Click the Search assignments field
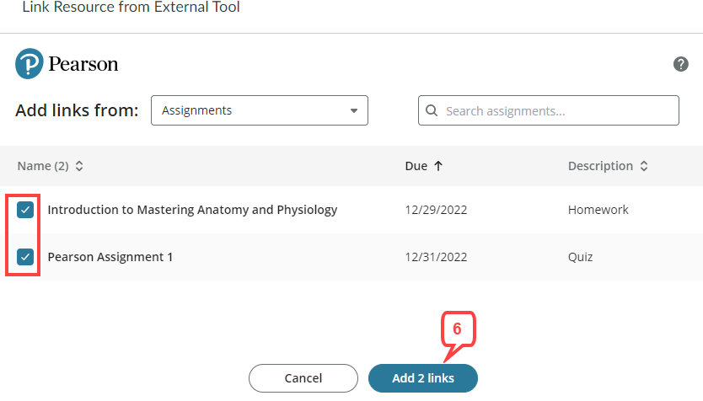 548,110
